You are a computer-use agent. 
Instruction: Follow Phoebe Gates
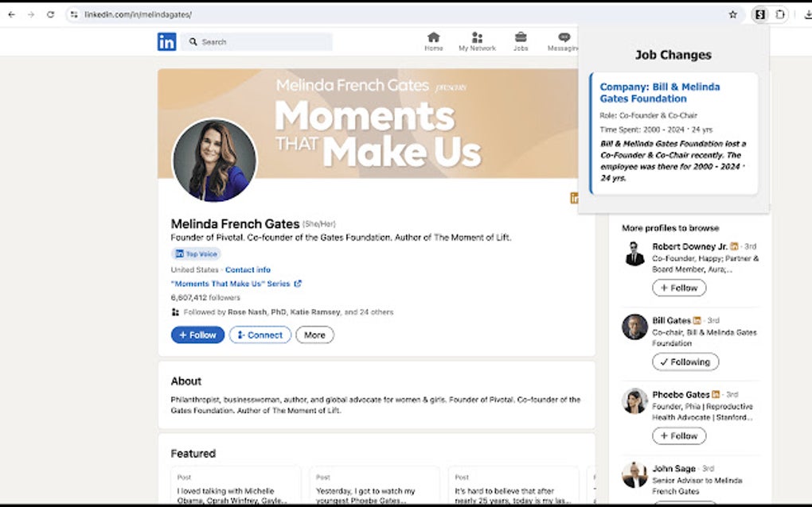tap(678, 435)
